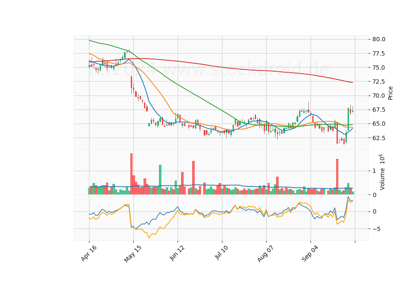Click the 67.5 price axis value

coord(379,110)
